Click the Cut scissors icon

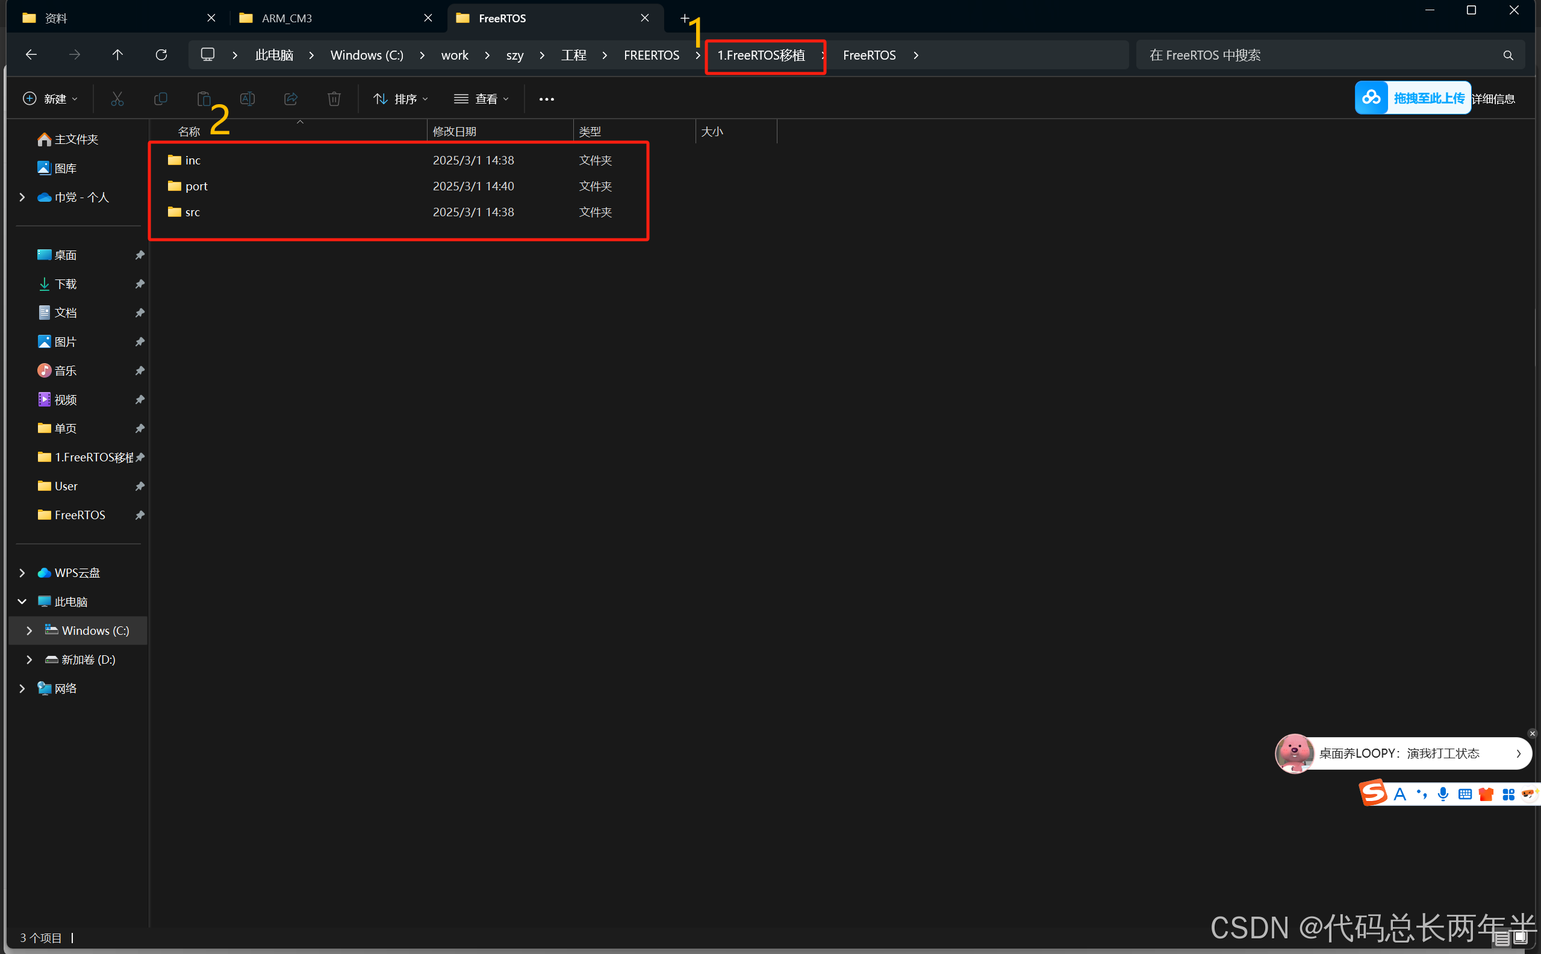pos(117,98)
